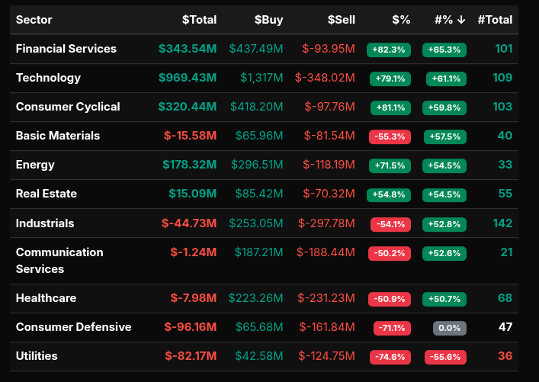Sort by $Sell column header

tap(341, 20)
